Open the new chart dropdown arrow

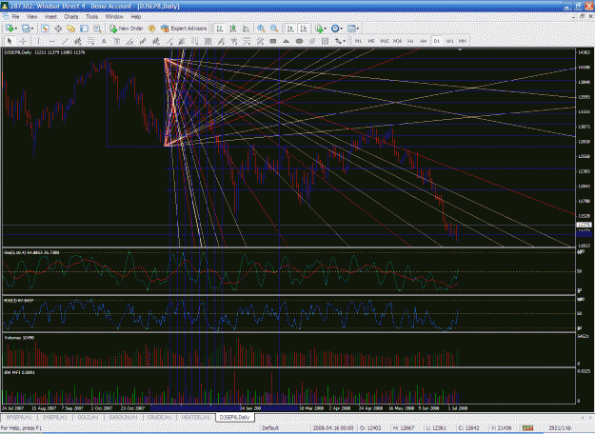tap(16, 29)
